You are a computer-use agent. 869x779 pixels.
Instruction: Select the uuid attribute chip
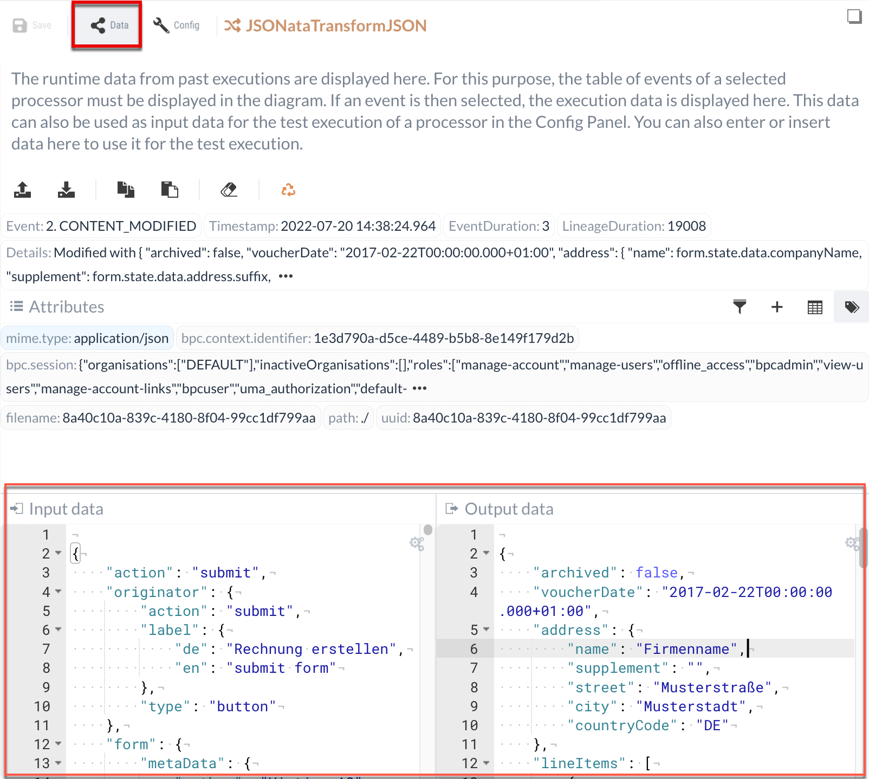point(523,418)
